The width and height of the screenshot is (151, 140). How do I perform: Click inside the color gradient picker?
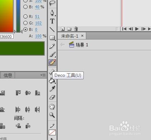(x=6, y=16)
